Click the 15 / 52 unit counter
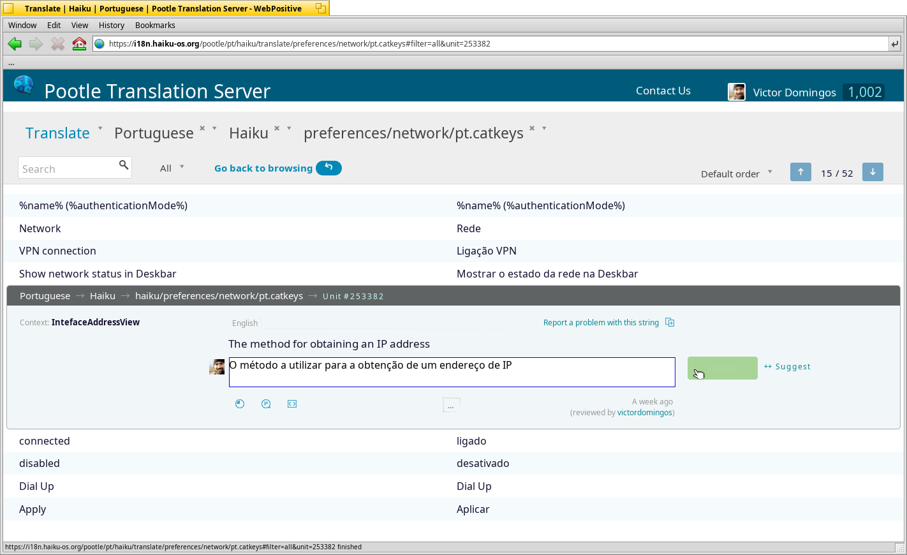907x555 pixels. point(837,174)
